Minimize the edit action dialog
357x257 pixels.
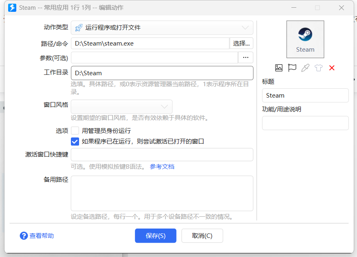tap(294, 8)
